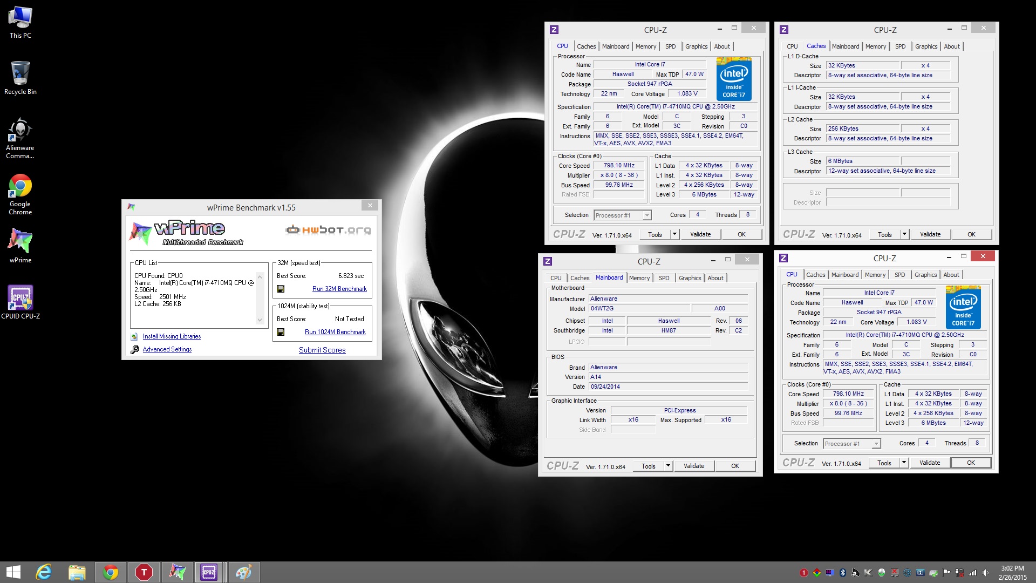Click Tools dropdown arrow in lower-right CPU-Z window
This screenshot has height=583, width=1036.
pos(904,463)
